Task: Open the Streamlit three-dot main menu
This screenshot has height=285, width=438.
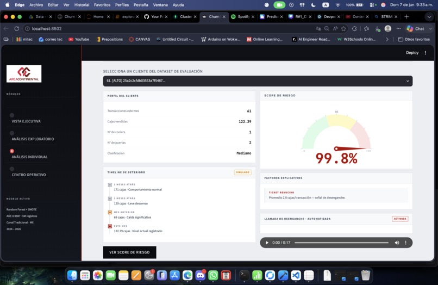Action: click(426, 53)
